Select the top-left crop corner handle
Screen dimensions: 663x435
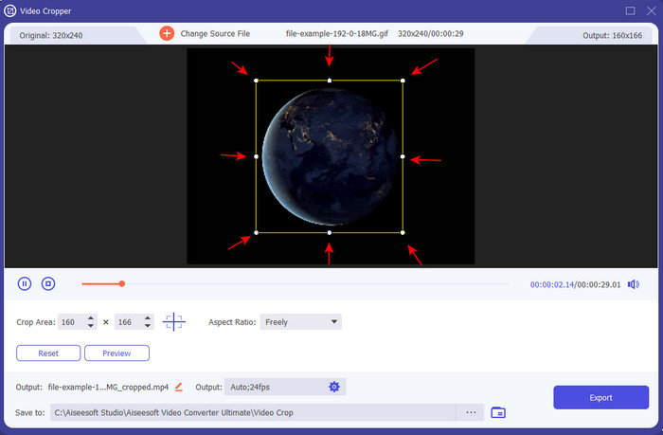point(256,81)
